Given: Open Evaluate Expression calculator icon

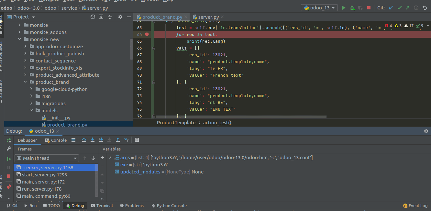Looking at the screenshot, I should 137,140.
